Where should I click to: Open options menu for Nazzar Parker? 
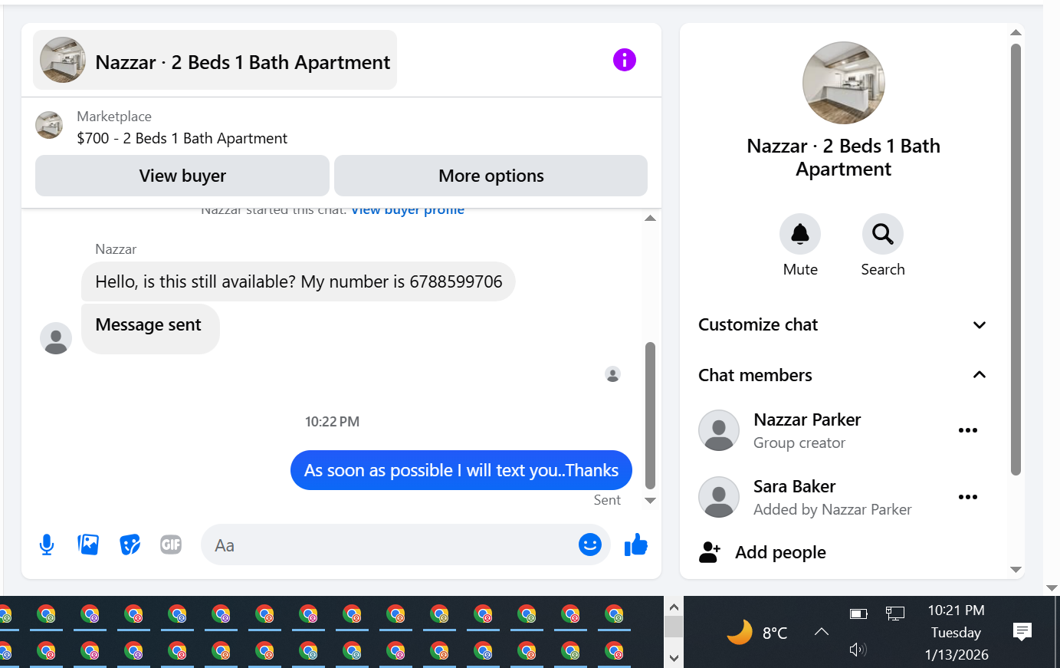click(x=968, y=430)
